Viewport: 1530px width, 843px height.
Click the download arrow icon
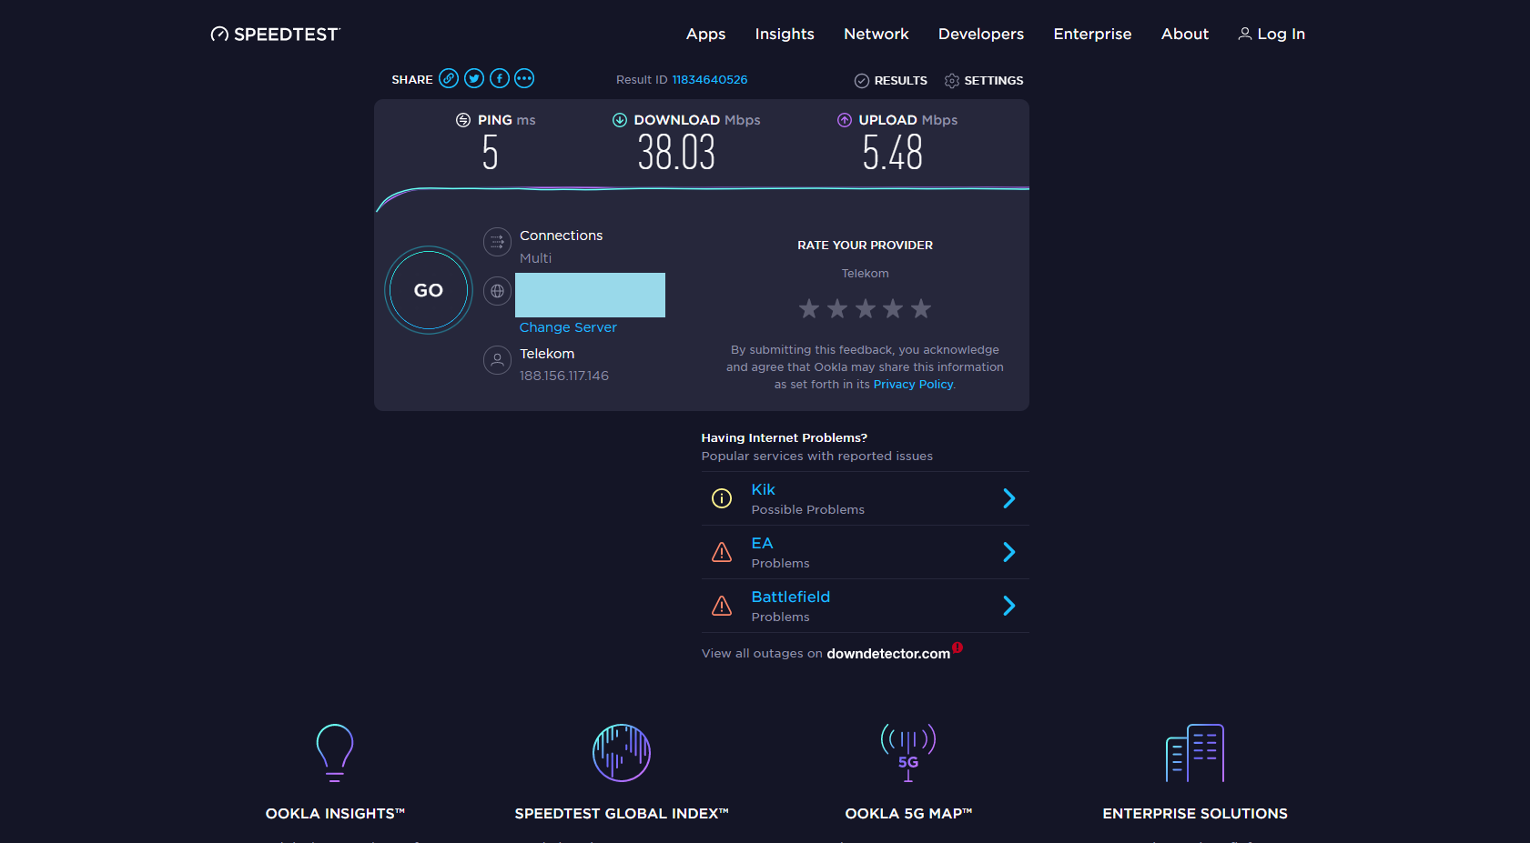620,120
